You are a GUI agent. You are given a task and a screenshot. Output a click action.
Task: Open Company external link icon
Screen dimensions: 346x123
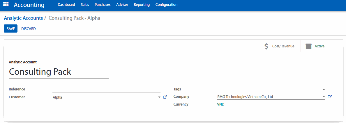click(330, 97)
